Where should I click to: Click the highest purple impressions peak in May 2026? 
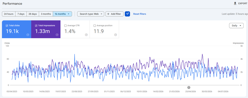tap(202, 54)
